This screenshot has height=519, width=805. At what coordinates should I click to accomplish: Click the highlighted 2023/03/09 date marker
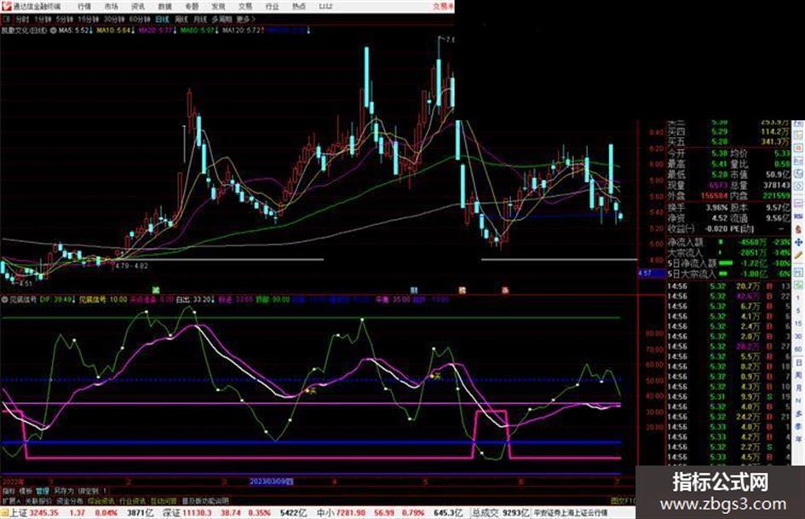tap(272, 482)
